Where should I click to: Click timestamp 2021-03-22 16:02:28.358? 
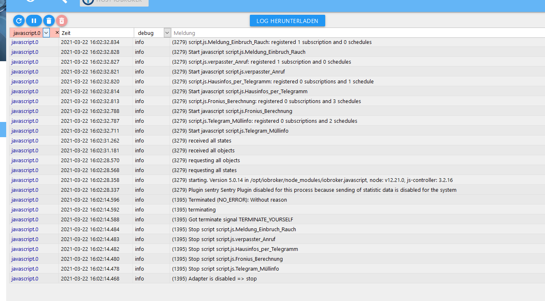click(90, 180)
